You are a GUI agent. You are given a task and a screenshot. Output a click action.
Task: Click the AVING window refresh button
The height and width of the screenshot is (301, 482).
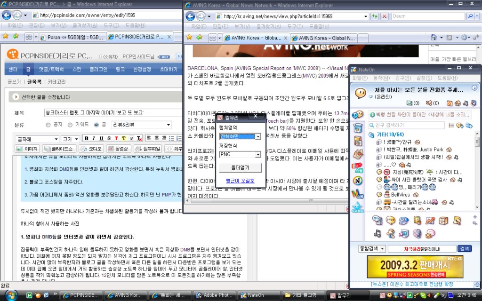pyautogui.click(x=374, y=16)
